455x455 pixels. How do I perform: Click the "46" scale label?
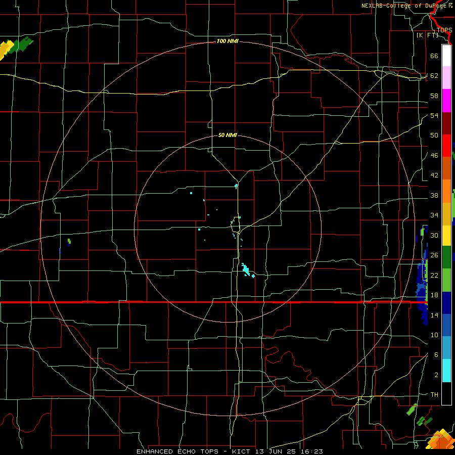coord(434,156)
